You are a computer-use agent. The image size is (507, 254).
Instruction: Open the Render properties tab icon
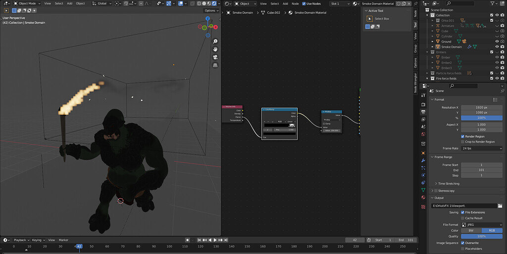click(423, 104)
